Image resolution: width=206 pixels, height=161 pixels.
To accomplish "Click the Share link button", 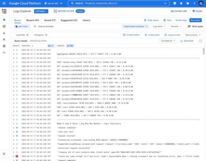I will [179, 11].
